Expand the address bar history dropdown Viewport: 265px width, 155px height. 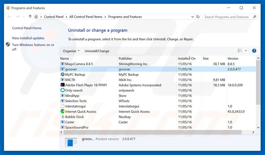point(193,17)
